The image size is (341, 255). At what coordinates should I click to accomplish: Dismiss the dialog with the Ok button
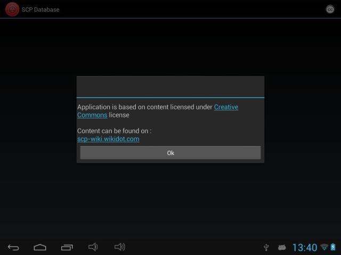click(x=170, y=153)
